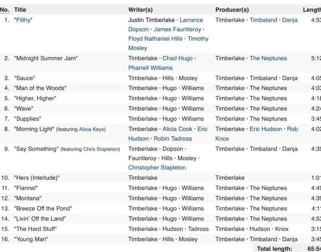Image resolution: width=321 pixels, height=252 pixels.
Task: Open the Pharrell Williams link
Action: [x=150, y=68]
